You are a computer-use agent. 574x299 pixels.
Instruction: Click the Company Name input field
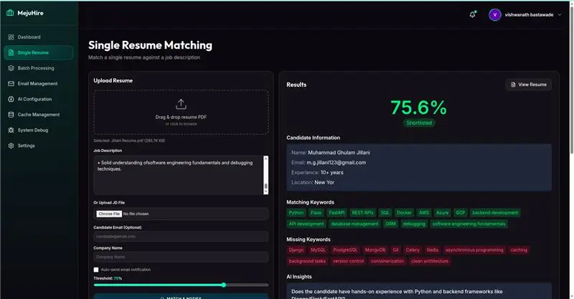coord(181,257)
